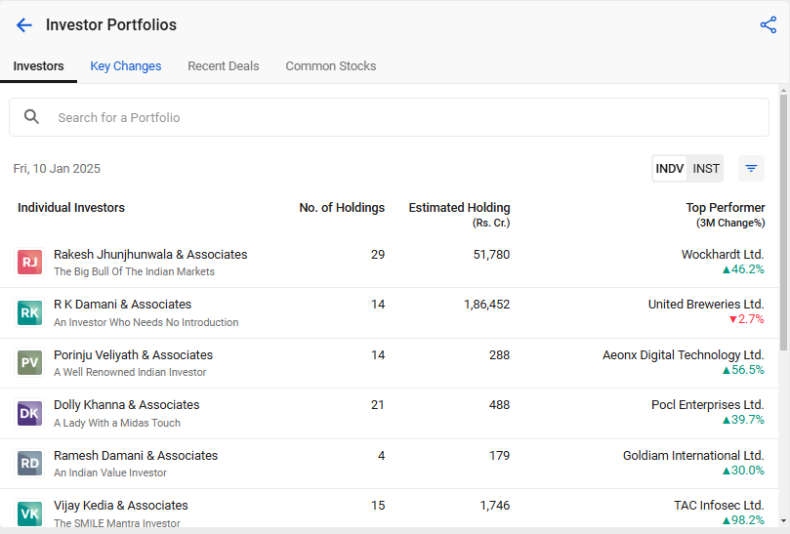This screenshot has width=790, height=534.
Task: Select the Investors tab
Action: click(38, 66)
